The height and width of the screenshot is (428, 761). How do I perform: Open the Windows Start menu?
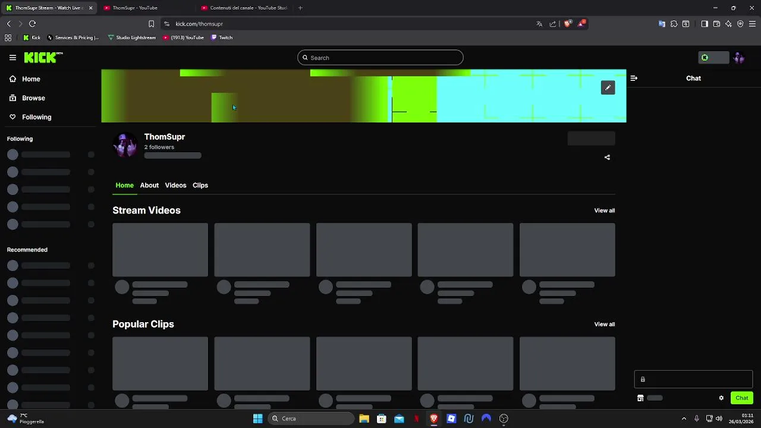pyautogui.click(x=257, y=418)
